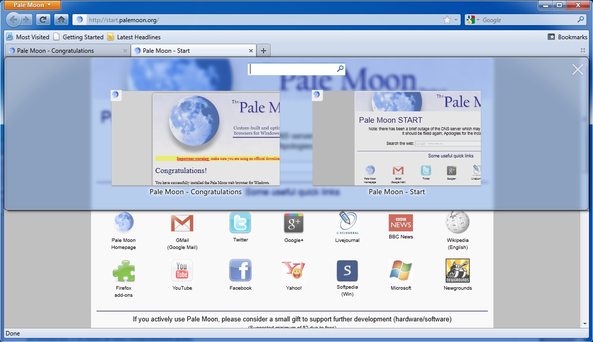Focus the Google search box in toolbar
Screen dimensions: 593x342
pos(529,20)
